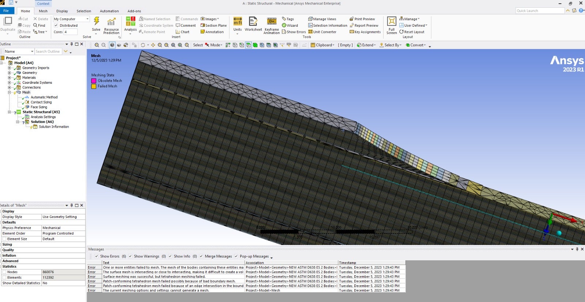Open the Worksheet view
Image resolution: width=585 pixels, height=302 pixels.
pos(253,24)
